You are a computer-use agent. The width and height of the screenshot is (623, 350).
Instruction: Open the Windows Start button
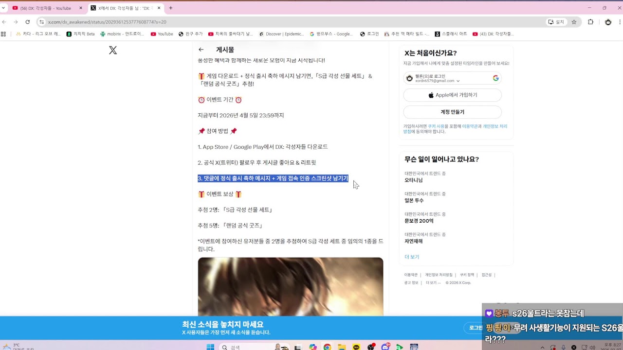click(210, 347)
